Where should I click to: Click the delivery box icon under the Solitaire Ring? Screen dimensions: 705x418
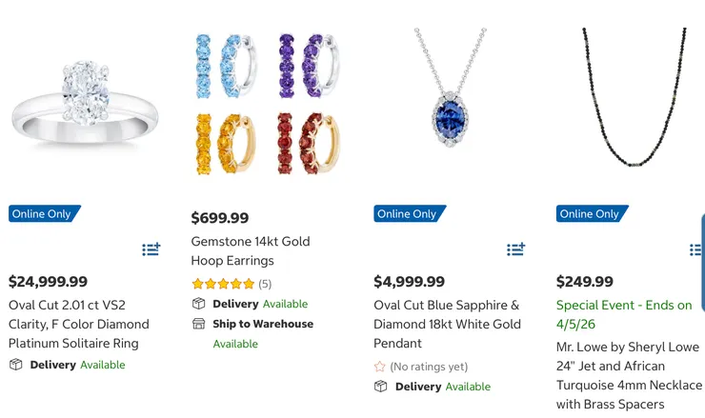(x=15, y=365)
